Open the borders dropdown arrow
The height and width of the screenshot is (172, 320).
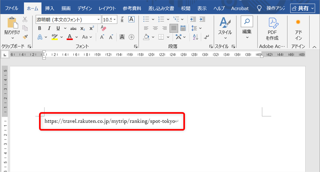[x=168, y=37]
